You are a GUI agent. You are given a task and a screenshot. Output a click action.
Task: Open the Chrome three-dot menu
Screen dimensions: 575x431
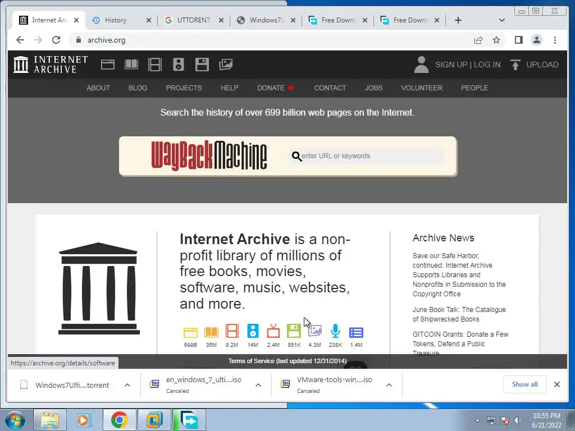point(555,40)
